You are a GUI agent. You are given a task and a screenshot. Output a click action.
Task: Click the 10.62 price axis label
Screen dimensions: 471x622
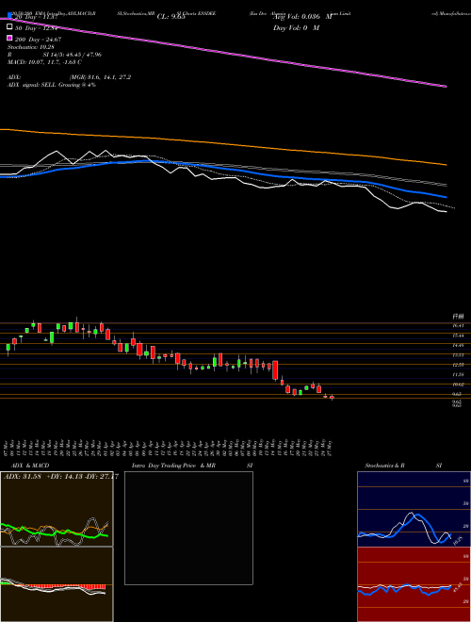click(459, 384)
